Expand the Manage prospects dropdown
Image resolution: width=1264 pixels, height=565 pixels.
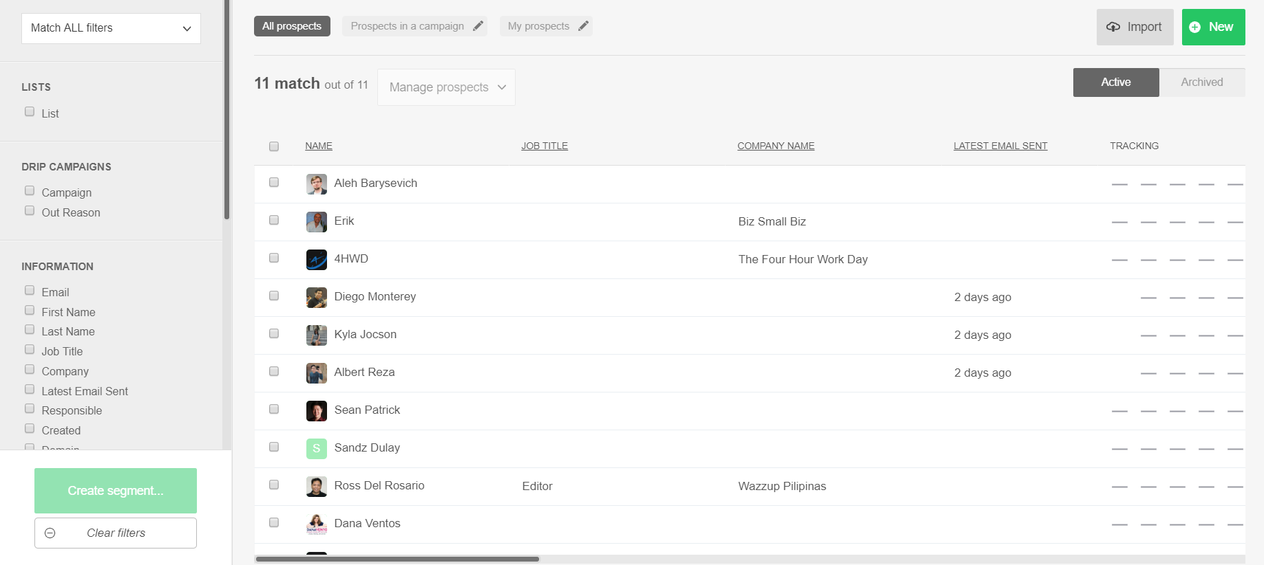[446, 87]
